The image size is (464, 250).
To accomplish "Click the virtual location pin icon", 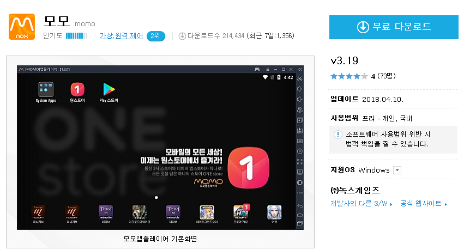I will tap(300, 109).
